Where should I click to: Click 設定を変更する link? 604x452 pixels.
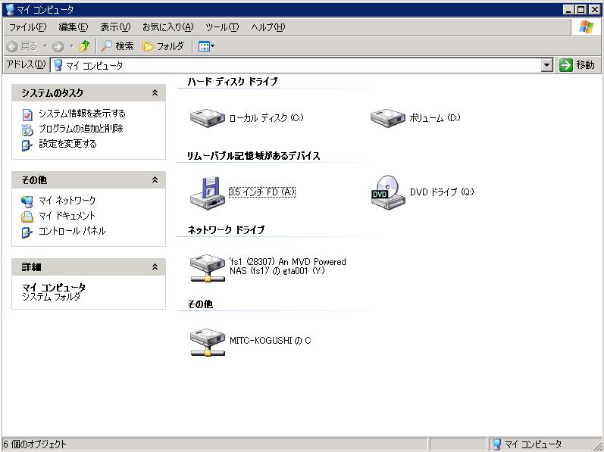[x=67, y=144]
